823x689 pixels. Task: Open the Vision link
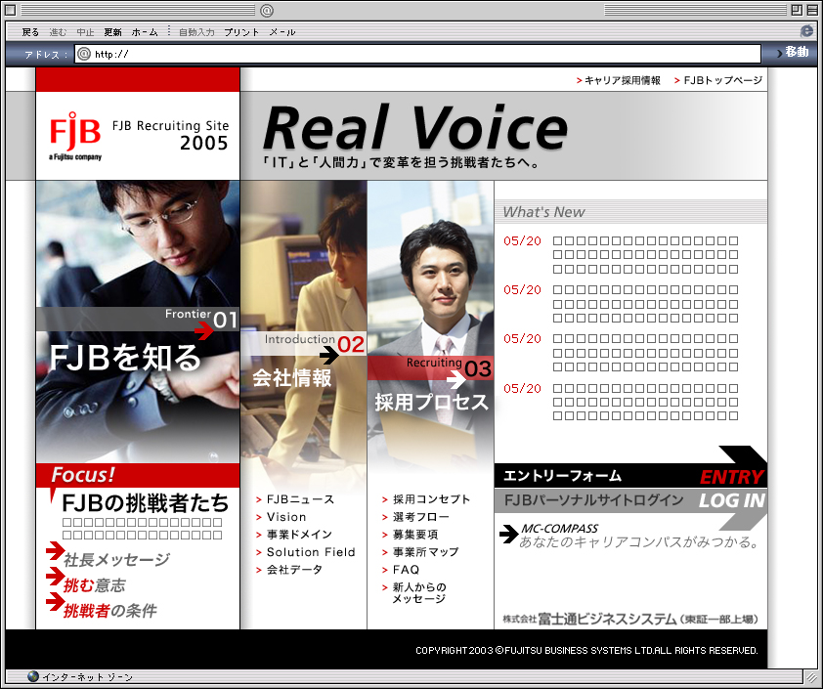pyautogui.click(x=281, y=517)
